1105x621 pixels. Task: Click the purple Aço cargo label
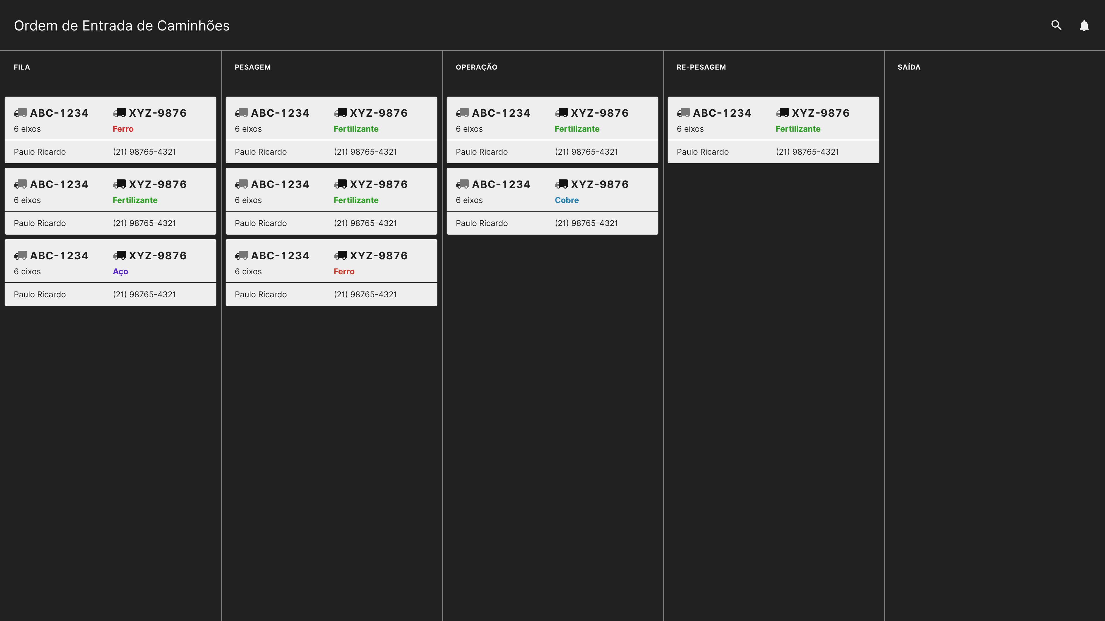pos(121,271)
